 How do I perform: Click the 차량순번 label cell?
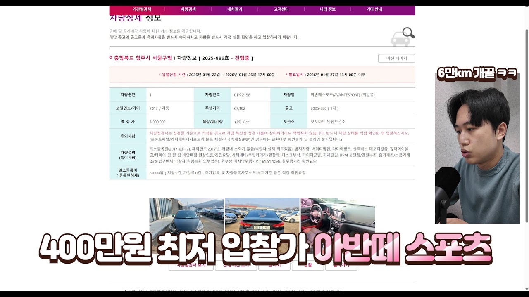[128, 95]
